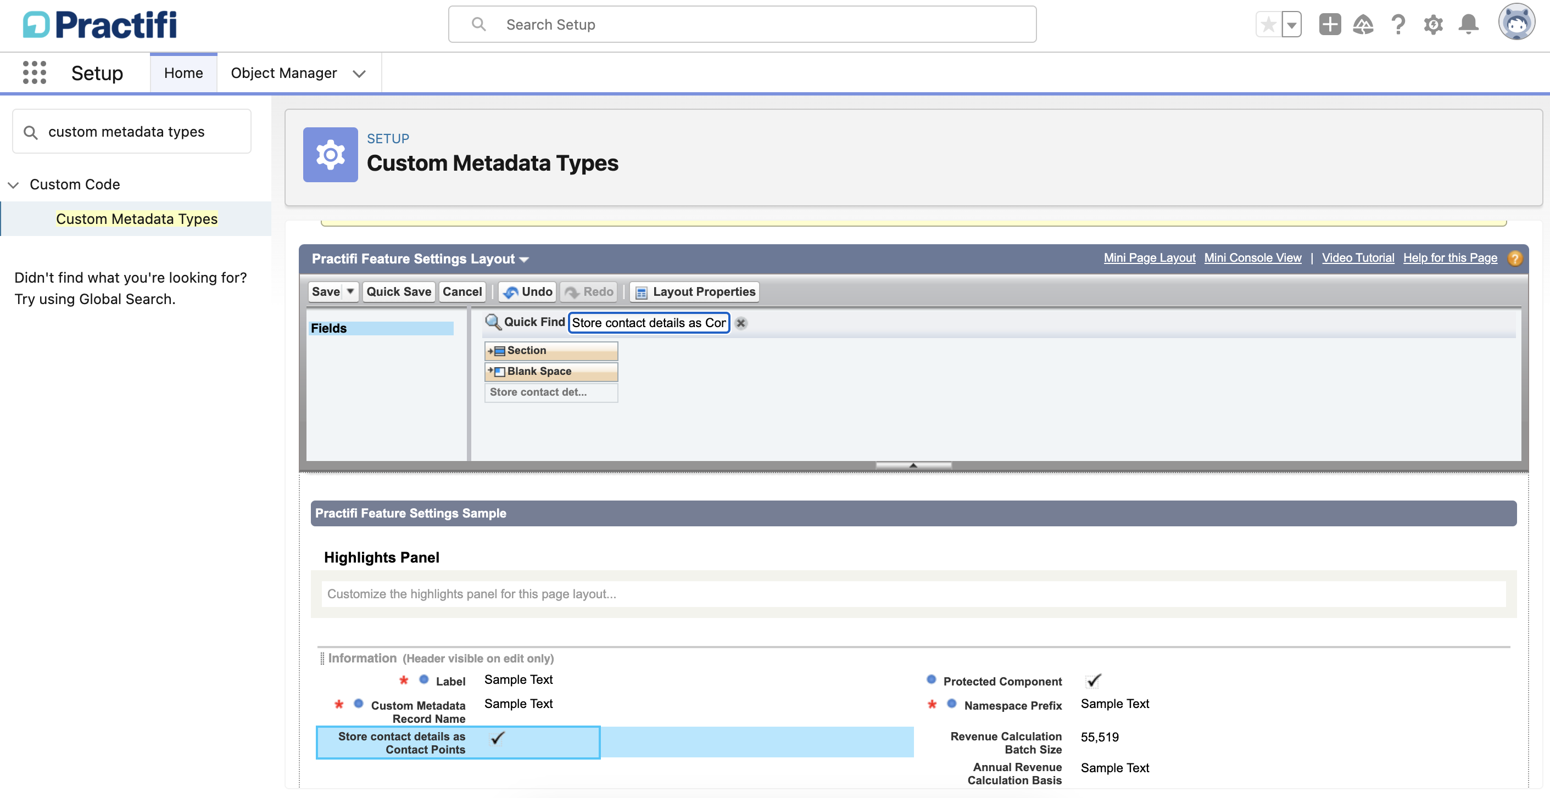
Task: Select Custom Metadata Record Name field
Action: (417, 712)
